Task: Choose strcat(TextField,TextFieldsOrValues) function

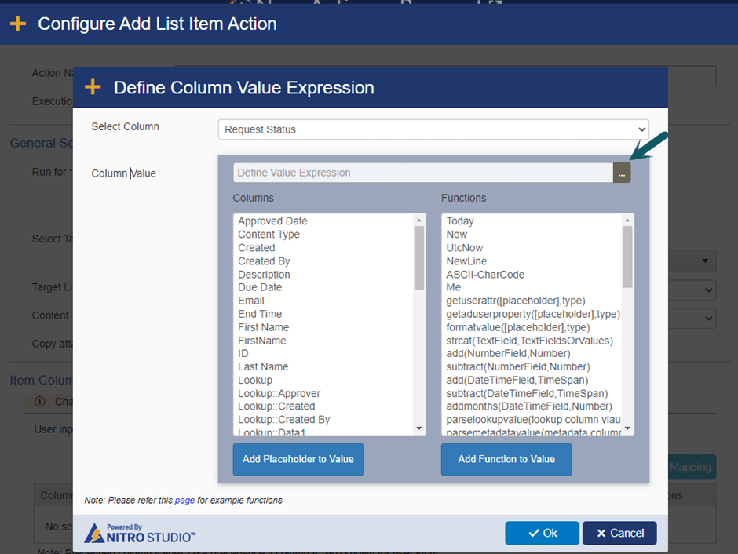Action: click(x=529, y=341)
